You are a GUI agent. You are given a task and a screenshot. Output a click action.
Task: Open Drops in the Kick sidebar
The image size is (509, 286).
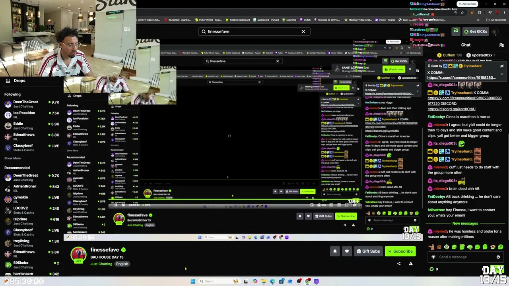[16, 81]
